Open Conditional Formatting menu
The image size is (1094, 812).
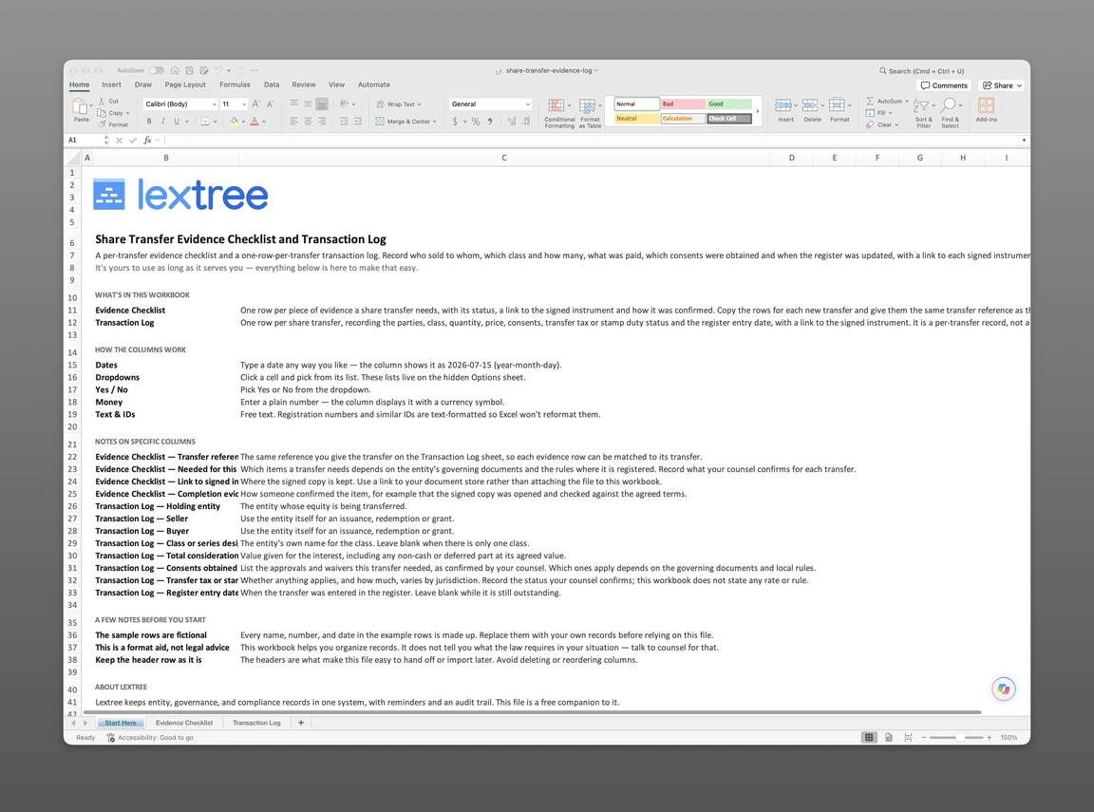(559, 113)
